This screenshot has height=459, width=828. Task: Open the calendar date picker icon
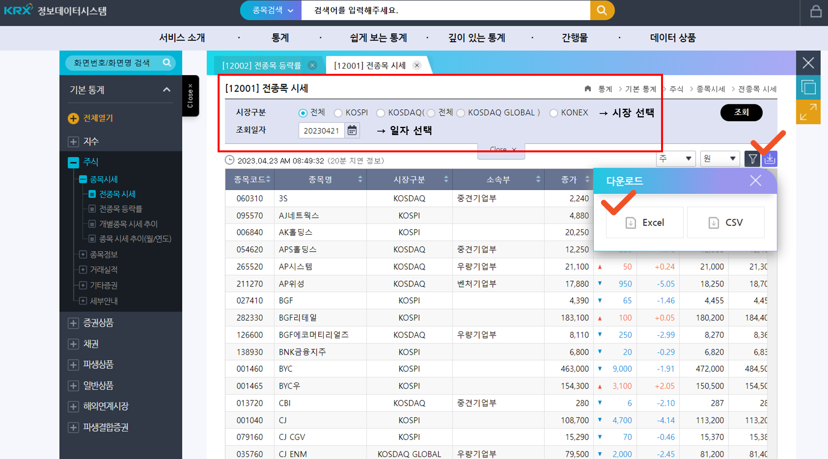352,130
